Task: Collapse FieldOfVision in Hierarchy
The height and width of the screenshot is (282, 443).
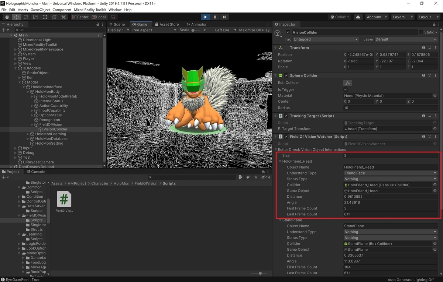Action: pos(32,125)
